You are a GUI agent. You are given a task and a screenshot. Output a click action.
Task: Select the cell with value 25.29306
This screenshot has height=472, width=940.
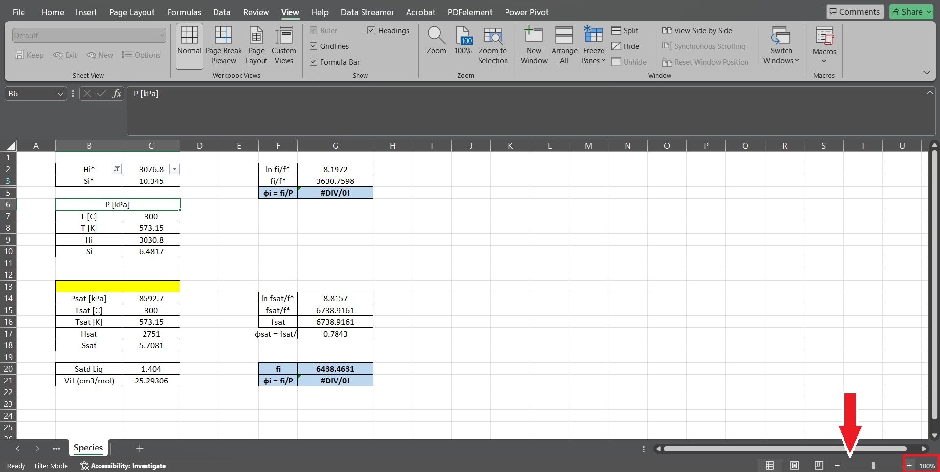[151, 381]
